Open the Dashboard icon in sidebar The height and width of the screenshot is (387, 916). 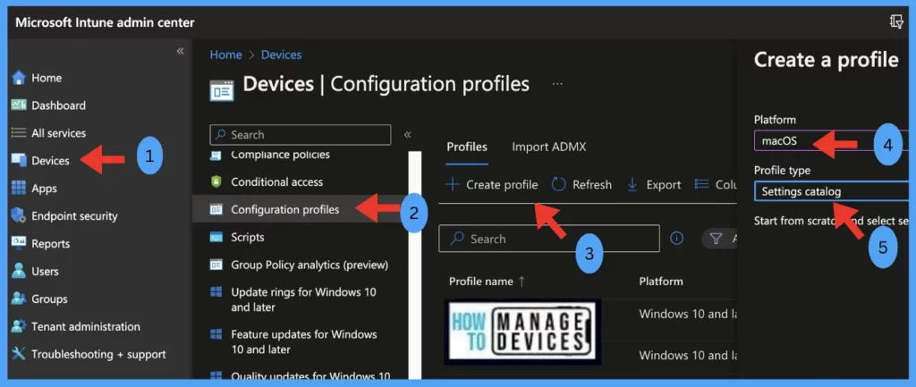tap(19, 105)
